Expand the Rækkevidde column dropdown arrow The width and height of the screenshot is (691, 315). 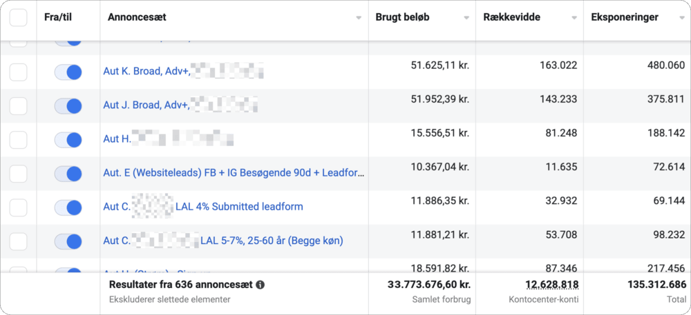coord(574,18)
